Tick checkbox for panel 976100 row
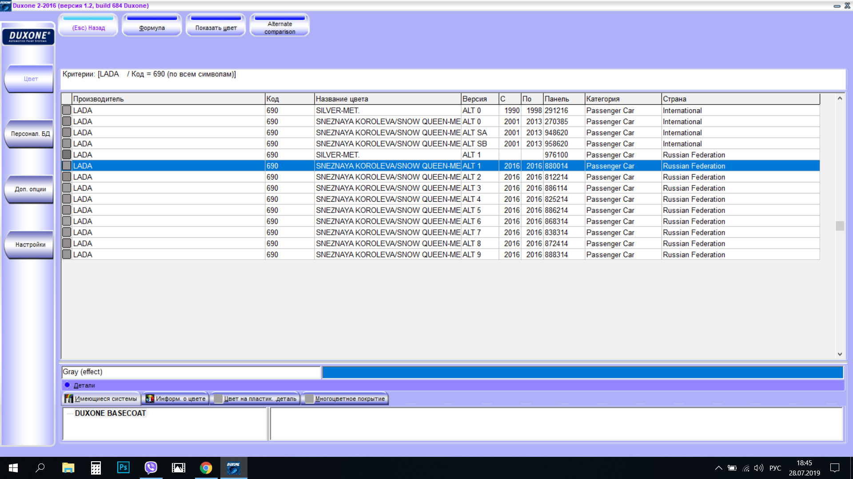853x479 pixels. 67,154
